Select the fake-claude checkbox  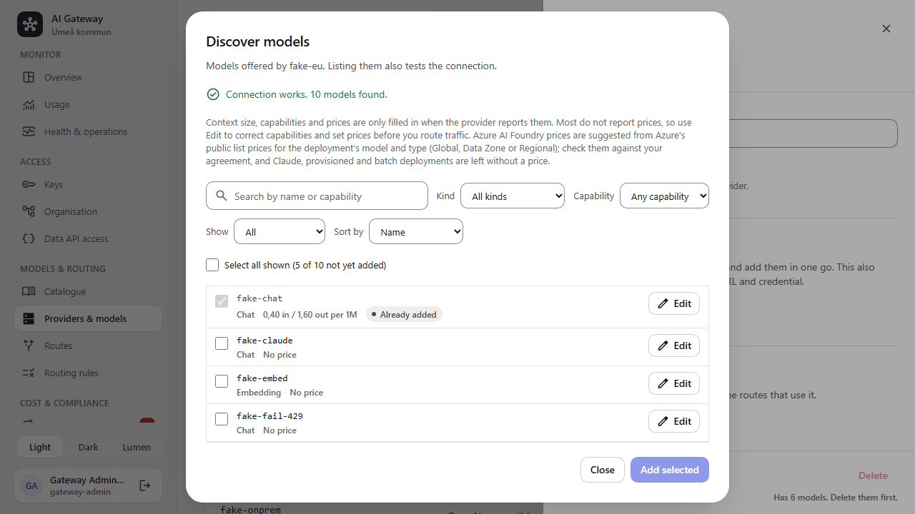point(222,343)
